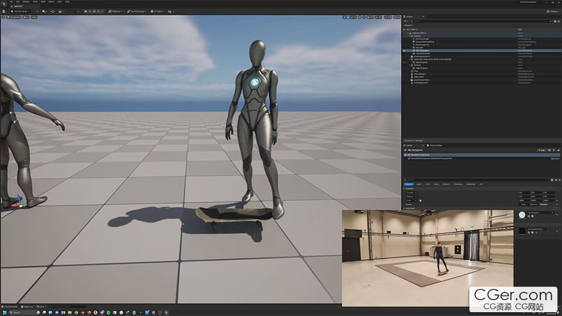Maximize viewport icon at viewport corner

click(x=399, y=17)
